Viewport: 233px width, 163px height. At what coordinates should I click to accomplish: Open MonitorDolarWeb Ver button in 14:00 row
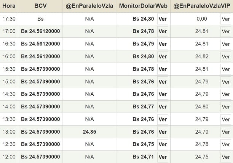pos(163,107)
